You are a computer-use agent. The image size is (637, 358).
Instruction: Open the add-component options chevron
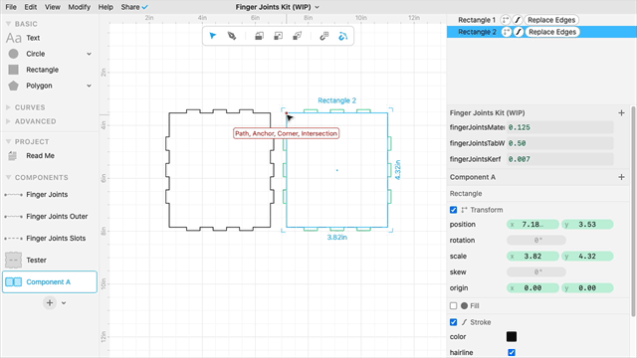(x=64, y=302)
